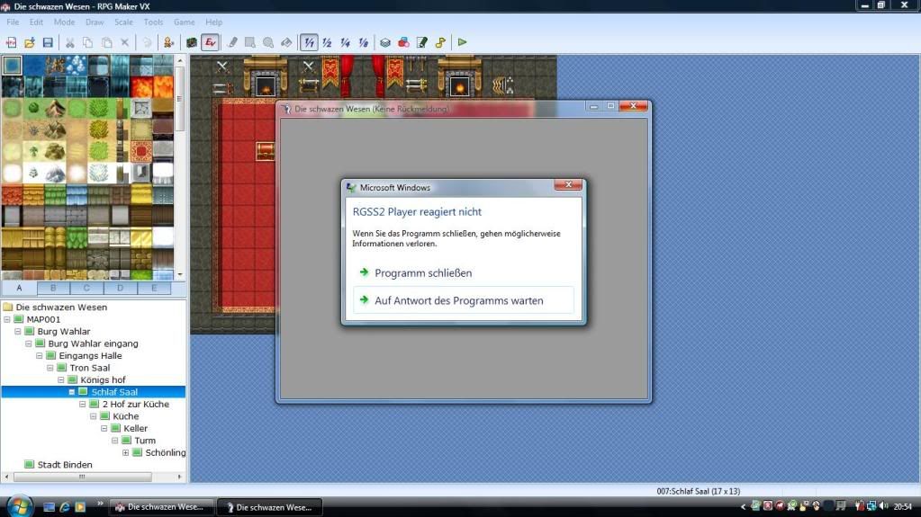This screenshot has width=921, height=517.
Task: Choose Programm schließen in the dialog
Action: pyautogui.click(x=463, y=272)
